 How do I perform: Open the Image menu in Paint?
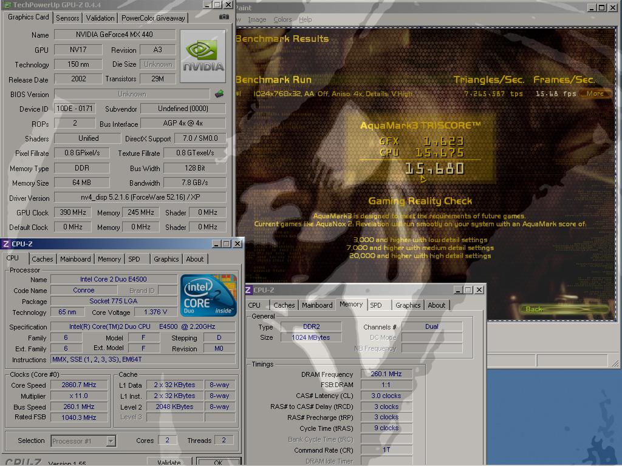tap(257, 19)
